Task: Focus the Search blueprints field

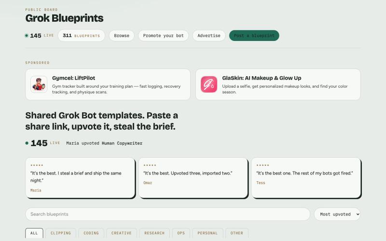Action: tap(167, 214)
